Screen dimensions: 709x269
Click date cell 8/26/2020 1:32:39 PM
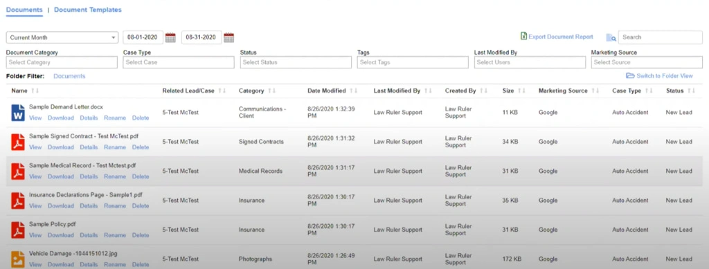(331, 113)
